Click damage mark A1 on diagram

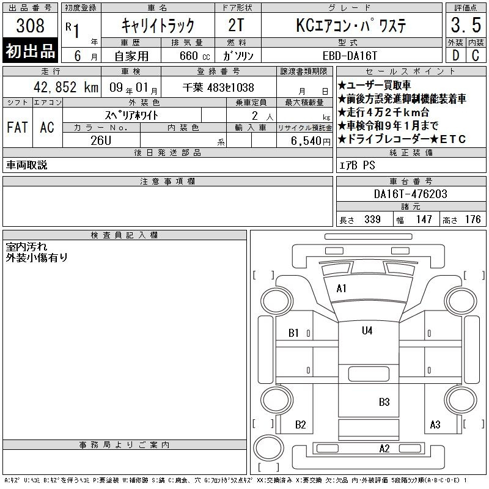(x=342, y=289)
